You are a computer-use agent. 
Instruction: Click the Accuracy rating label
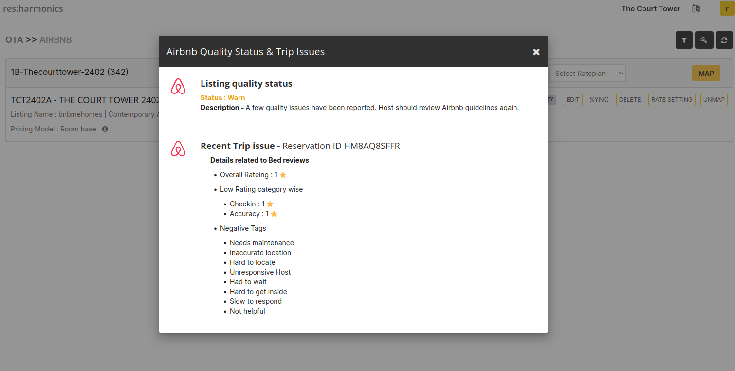pyautogui.click(x=249, y=214)
